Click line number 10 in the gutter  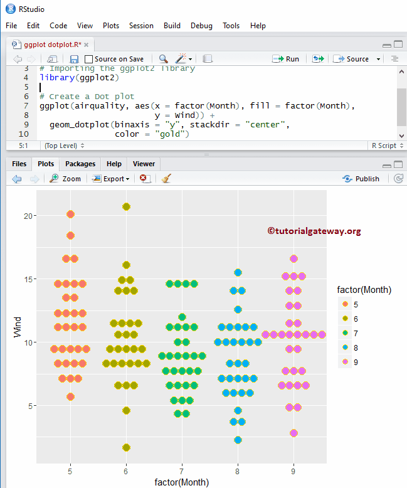pos(23,134)
